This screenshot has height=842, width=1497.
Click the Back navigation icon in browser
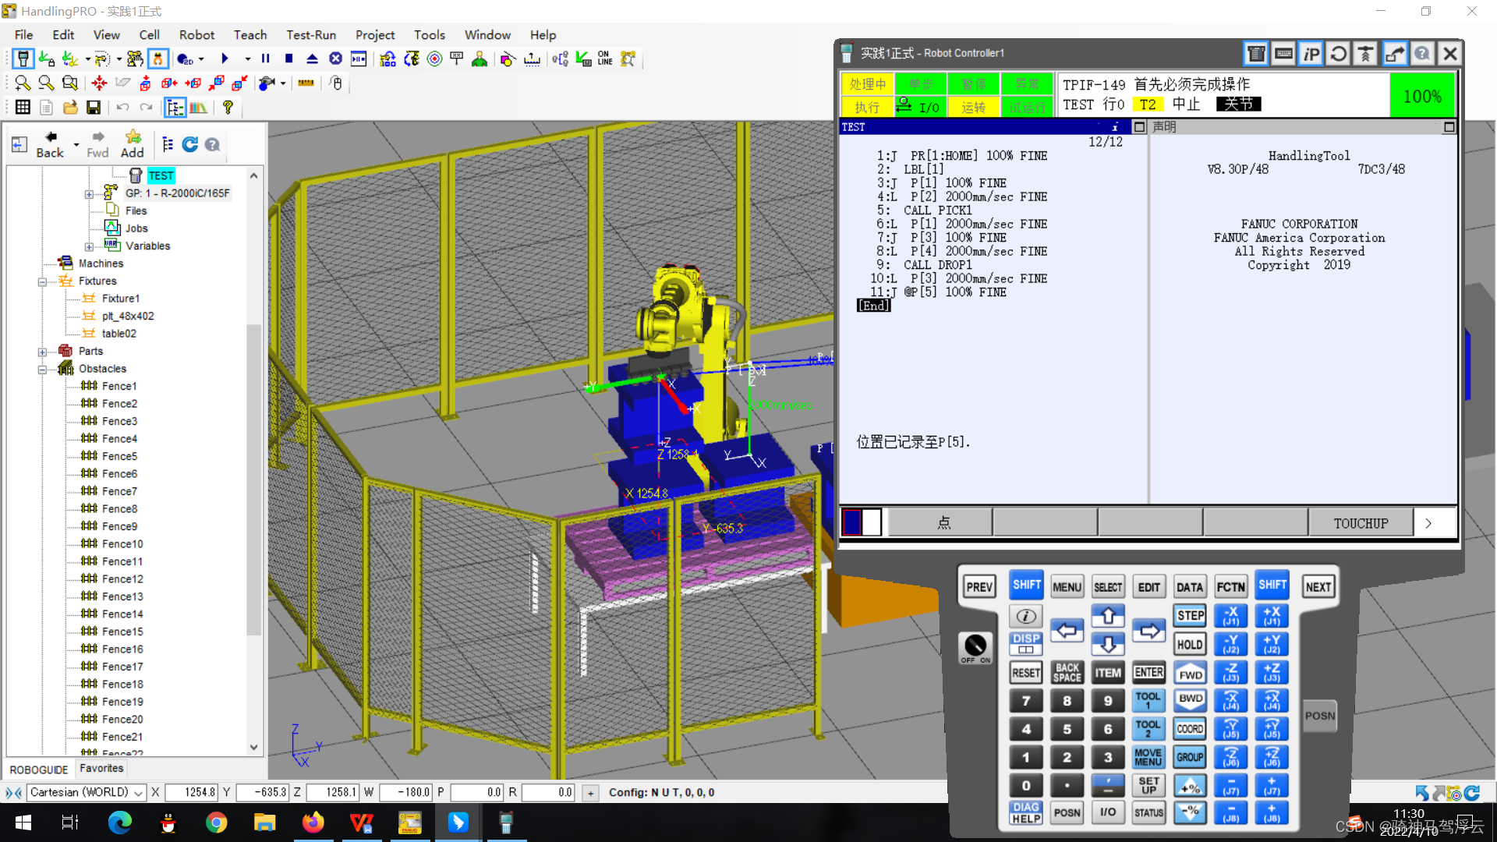pos(50,144)
